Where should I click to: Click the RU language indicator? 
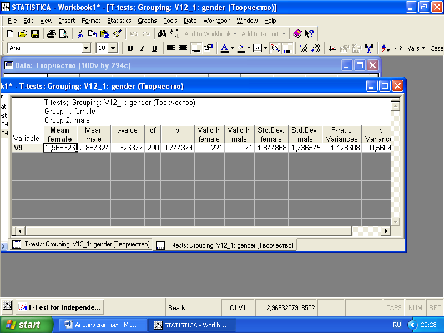click(397, 325)
